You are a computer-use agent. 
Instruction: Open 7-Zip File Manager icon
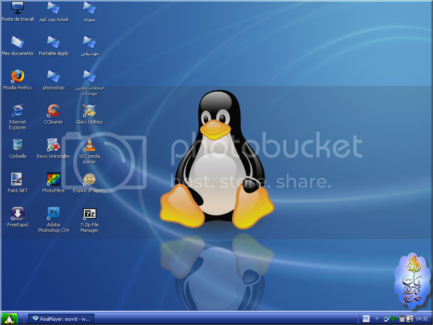coord(89,214)
